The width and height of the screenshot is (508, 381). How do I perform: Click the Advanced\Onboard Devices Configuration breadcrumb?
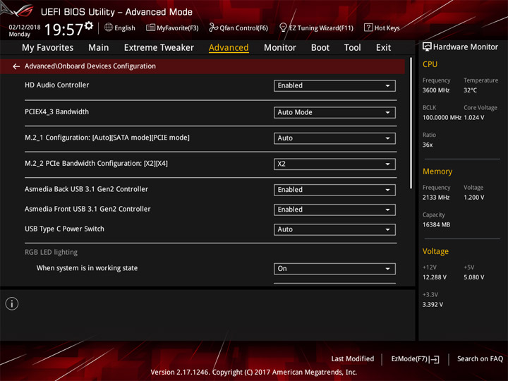90,66
